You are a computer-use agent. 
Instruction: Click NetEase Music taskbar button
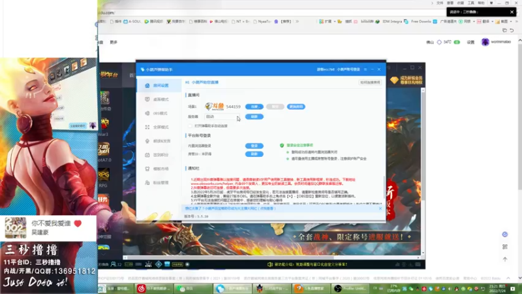154,288
